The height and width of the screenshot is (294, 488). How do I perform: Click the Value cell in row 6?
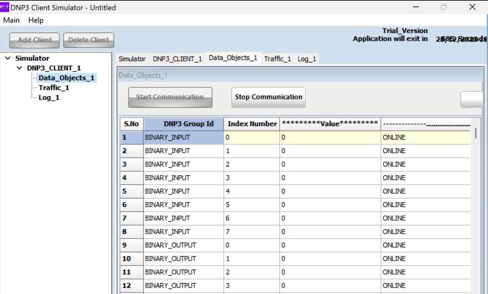click(x=330, y=205)
